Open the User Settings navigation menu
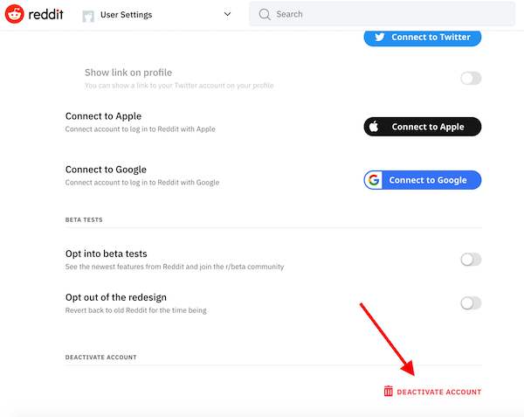524x417 pixels. pos(157,15)
